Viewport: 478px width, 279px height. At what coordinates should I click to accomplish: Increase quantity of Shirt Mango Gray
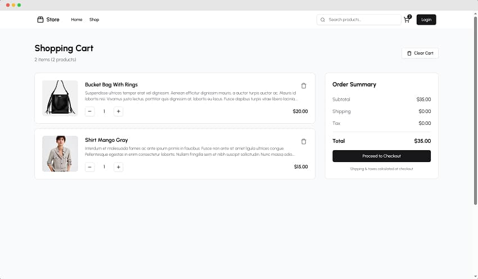(118, 167)
